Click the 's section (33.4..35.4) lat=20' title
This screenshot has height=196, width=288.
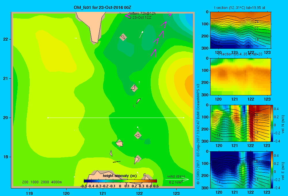(x=240, y=54)
